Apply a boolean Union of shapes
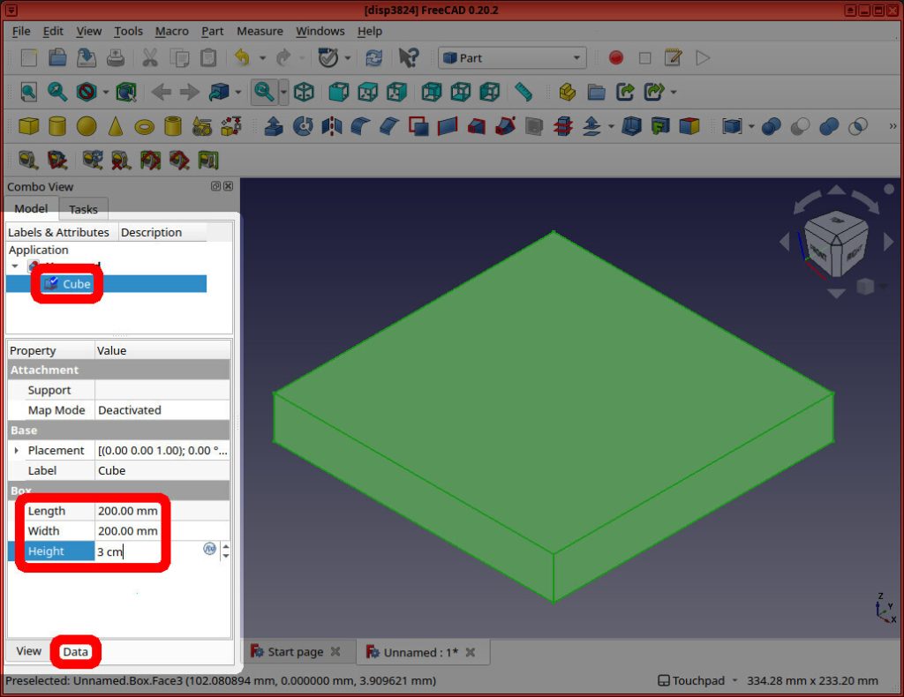Image resolution: width=904 pixels, height=697 pixels. pos(828,126)
